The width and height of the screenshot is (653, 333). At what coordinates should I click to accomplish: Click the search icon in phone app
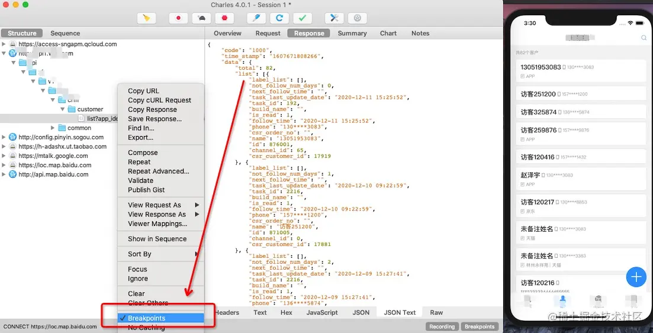[644, 38]
